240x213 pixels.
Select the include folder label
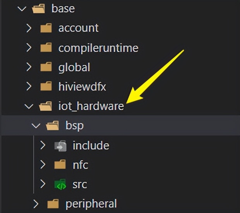pyautogui.click(x=91, y=145)
